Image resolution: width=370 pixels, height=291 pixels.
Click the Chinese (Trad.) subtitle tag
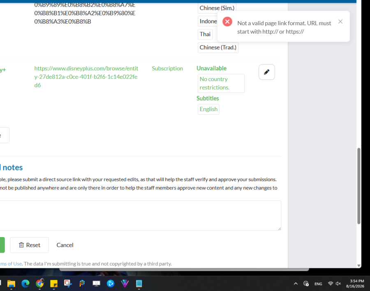(x=218, y=47)
